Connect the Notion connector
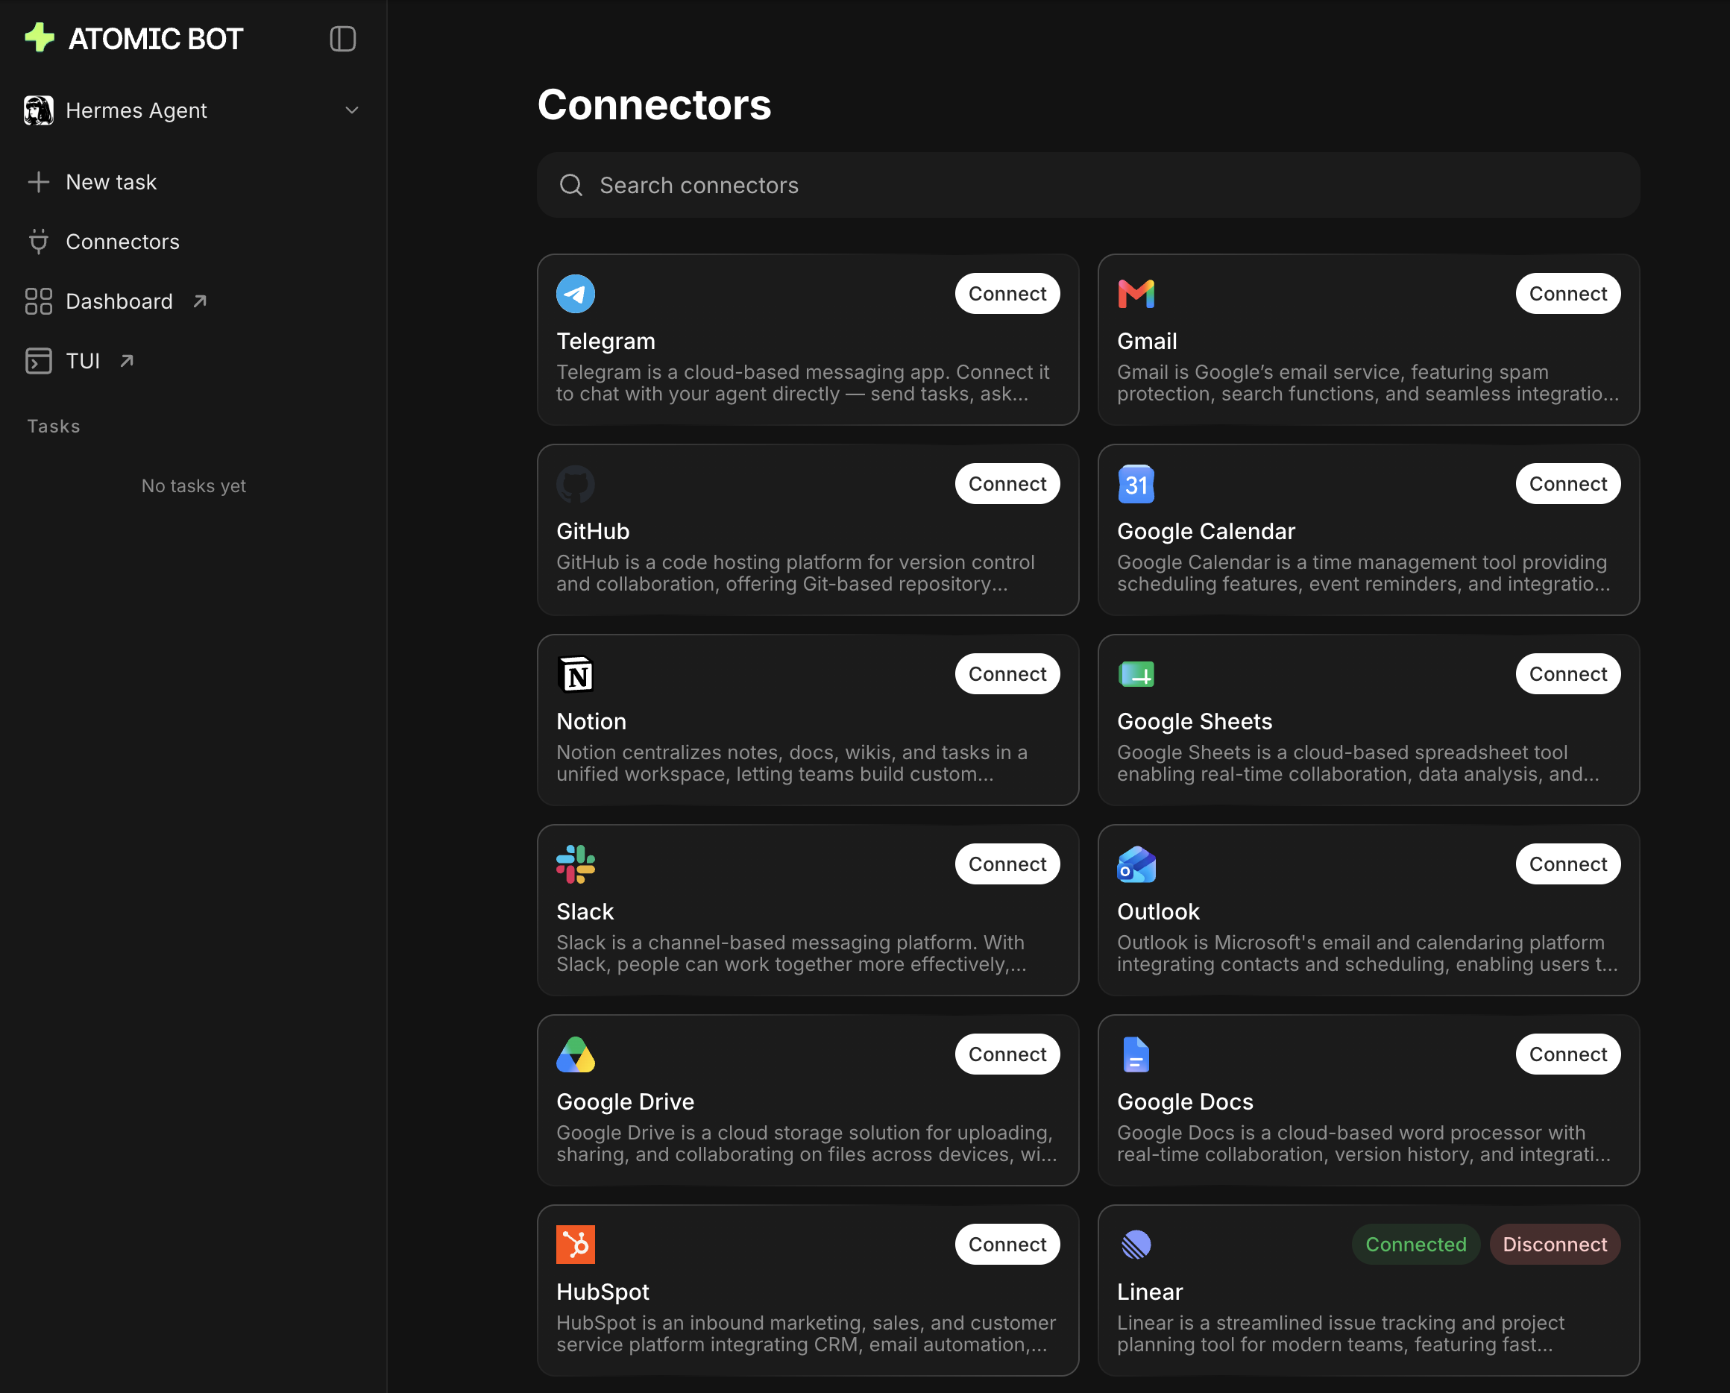The image size is (1730, 1393). [x=1007, y=674]
